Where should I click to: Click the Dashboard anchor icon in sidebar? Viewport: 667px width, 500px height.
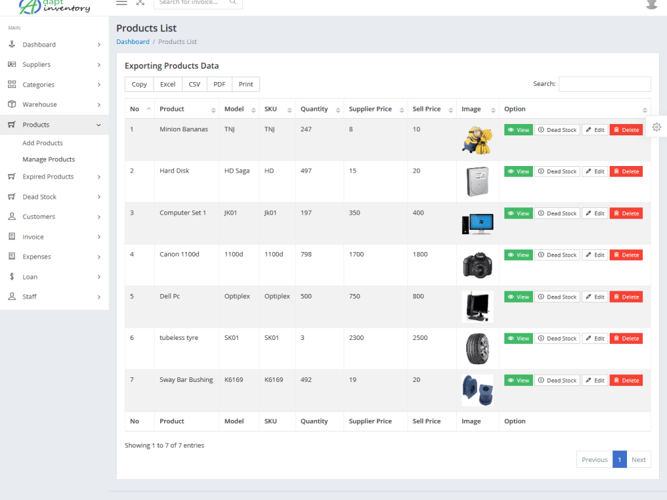pos(12,44)
